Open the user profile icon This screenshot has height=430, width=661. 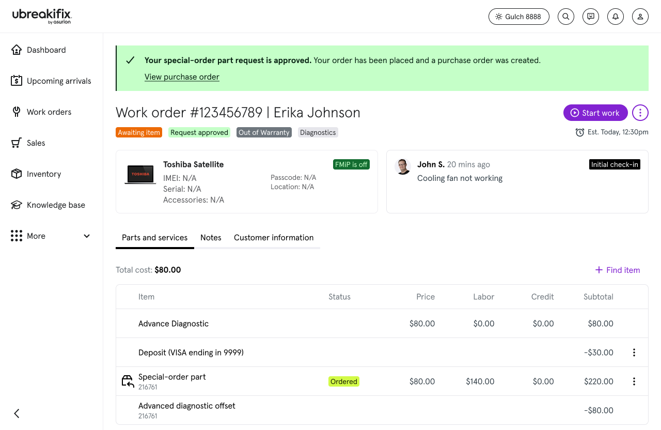(x=640, y=17)
